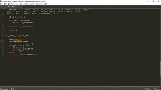Image resolution: width=161 pixels, height=90 pixels.
Task: Open the Edit menu
Action: pyautogui.click(x=5, y=4)
